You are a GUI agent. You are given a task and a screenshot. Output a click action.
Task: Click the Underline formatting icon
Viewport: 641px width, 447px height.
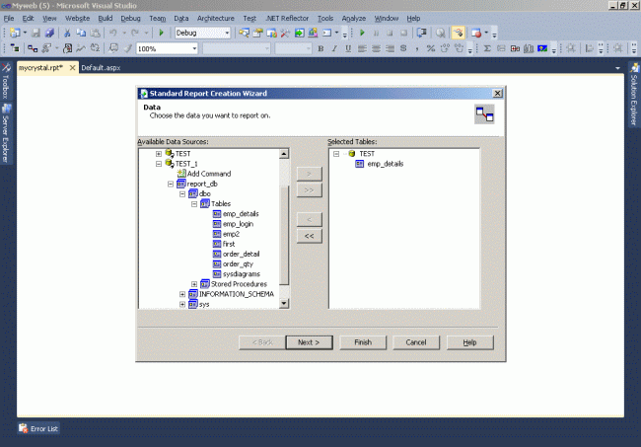(x=348, y=48)
